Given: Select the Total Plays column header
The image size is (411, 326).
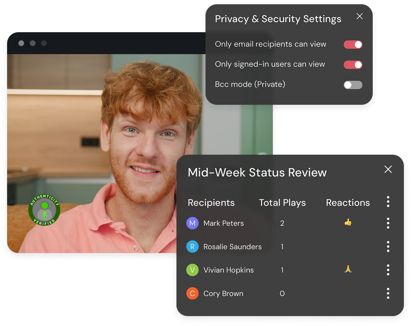Looking at the screenshot, I should (282, 203).
